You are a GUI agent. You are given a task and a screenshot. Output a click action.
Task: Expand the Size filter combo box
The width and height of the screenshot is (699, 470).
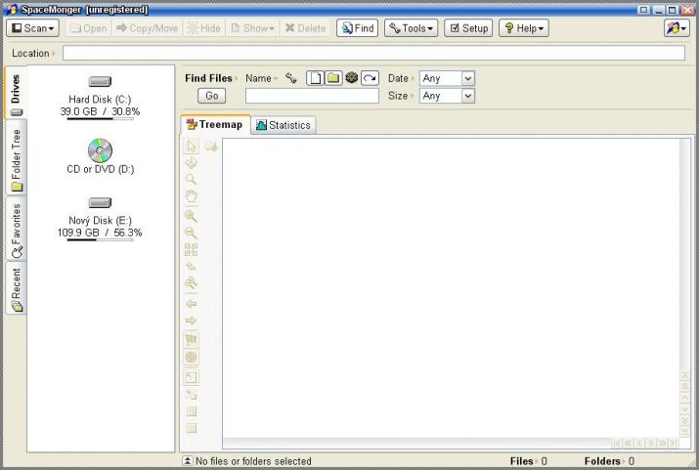coord(467,96)
